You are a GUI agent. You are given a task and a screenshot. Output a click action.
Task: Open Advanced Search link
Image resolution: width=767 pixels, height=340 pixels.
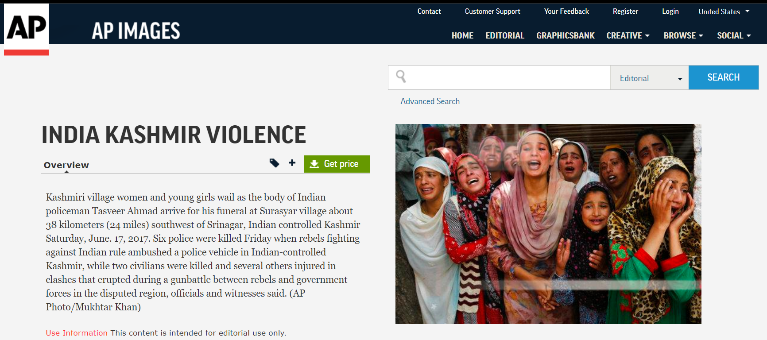[x=430, y=101]
